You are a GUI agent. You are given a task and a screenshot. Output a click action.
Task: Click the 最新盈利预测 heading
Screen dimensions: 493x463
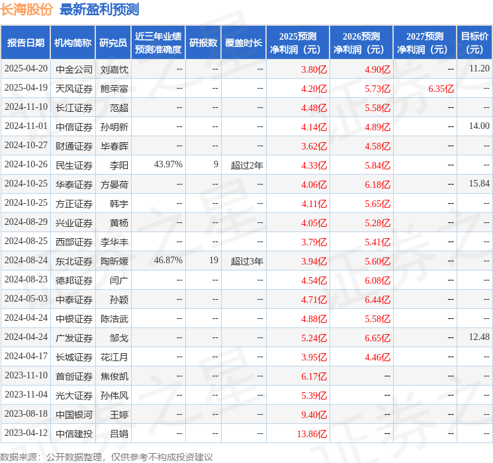coord(99,9)
